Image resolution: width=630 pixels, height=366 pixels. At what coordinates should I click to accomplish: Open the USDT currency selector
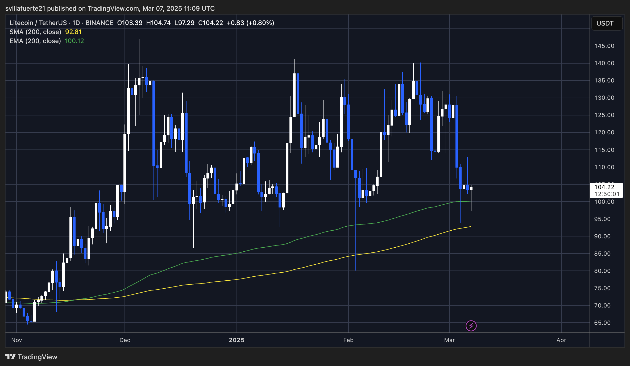(607, 23)
